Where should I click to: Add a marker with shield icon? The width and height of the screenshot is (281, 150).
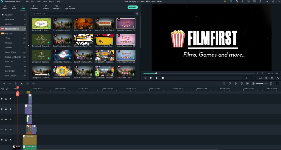click(230, 84)
